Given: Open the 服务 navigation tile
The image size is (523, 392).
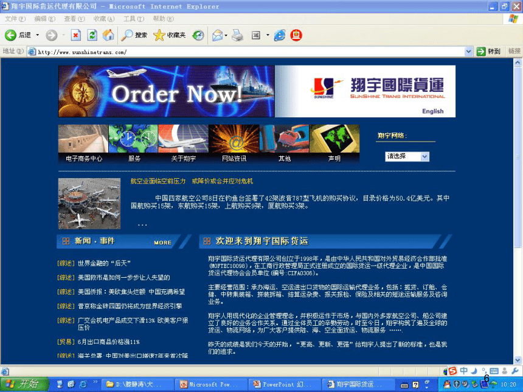Looking at the screenshot, I should click(x=133, y=144).
